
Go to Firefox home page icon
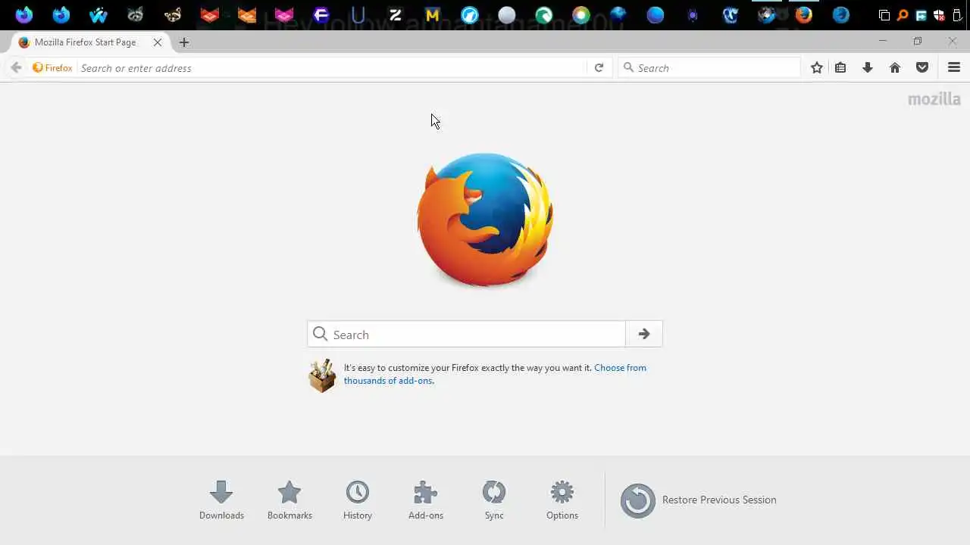[x=895, y=67]
